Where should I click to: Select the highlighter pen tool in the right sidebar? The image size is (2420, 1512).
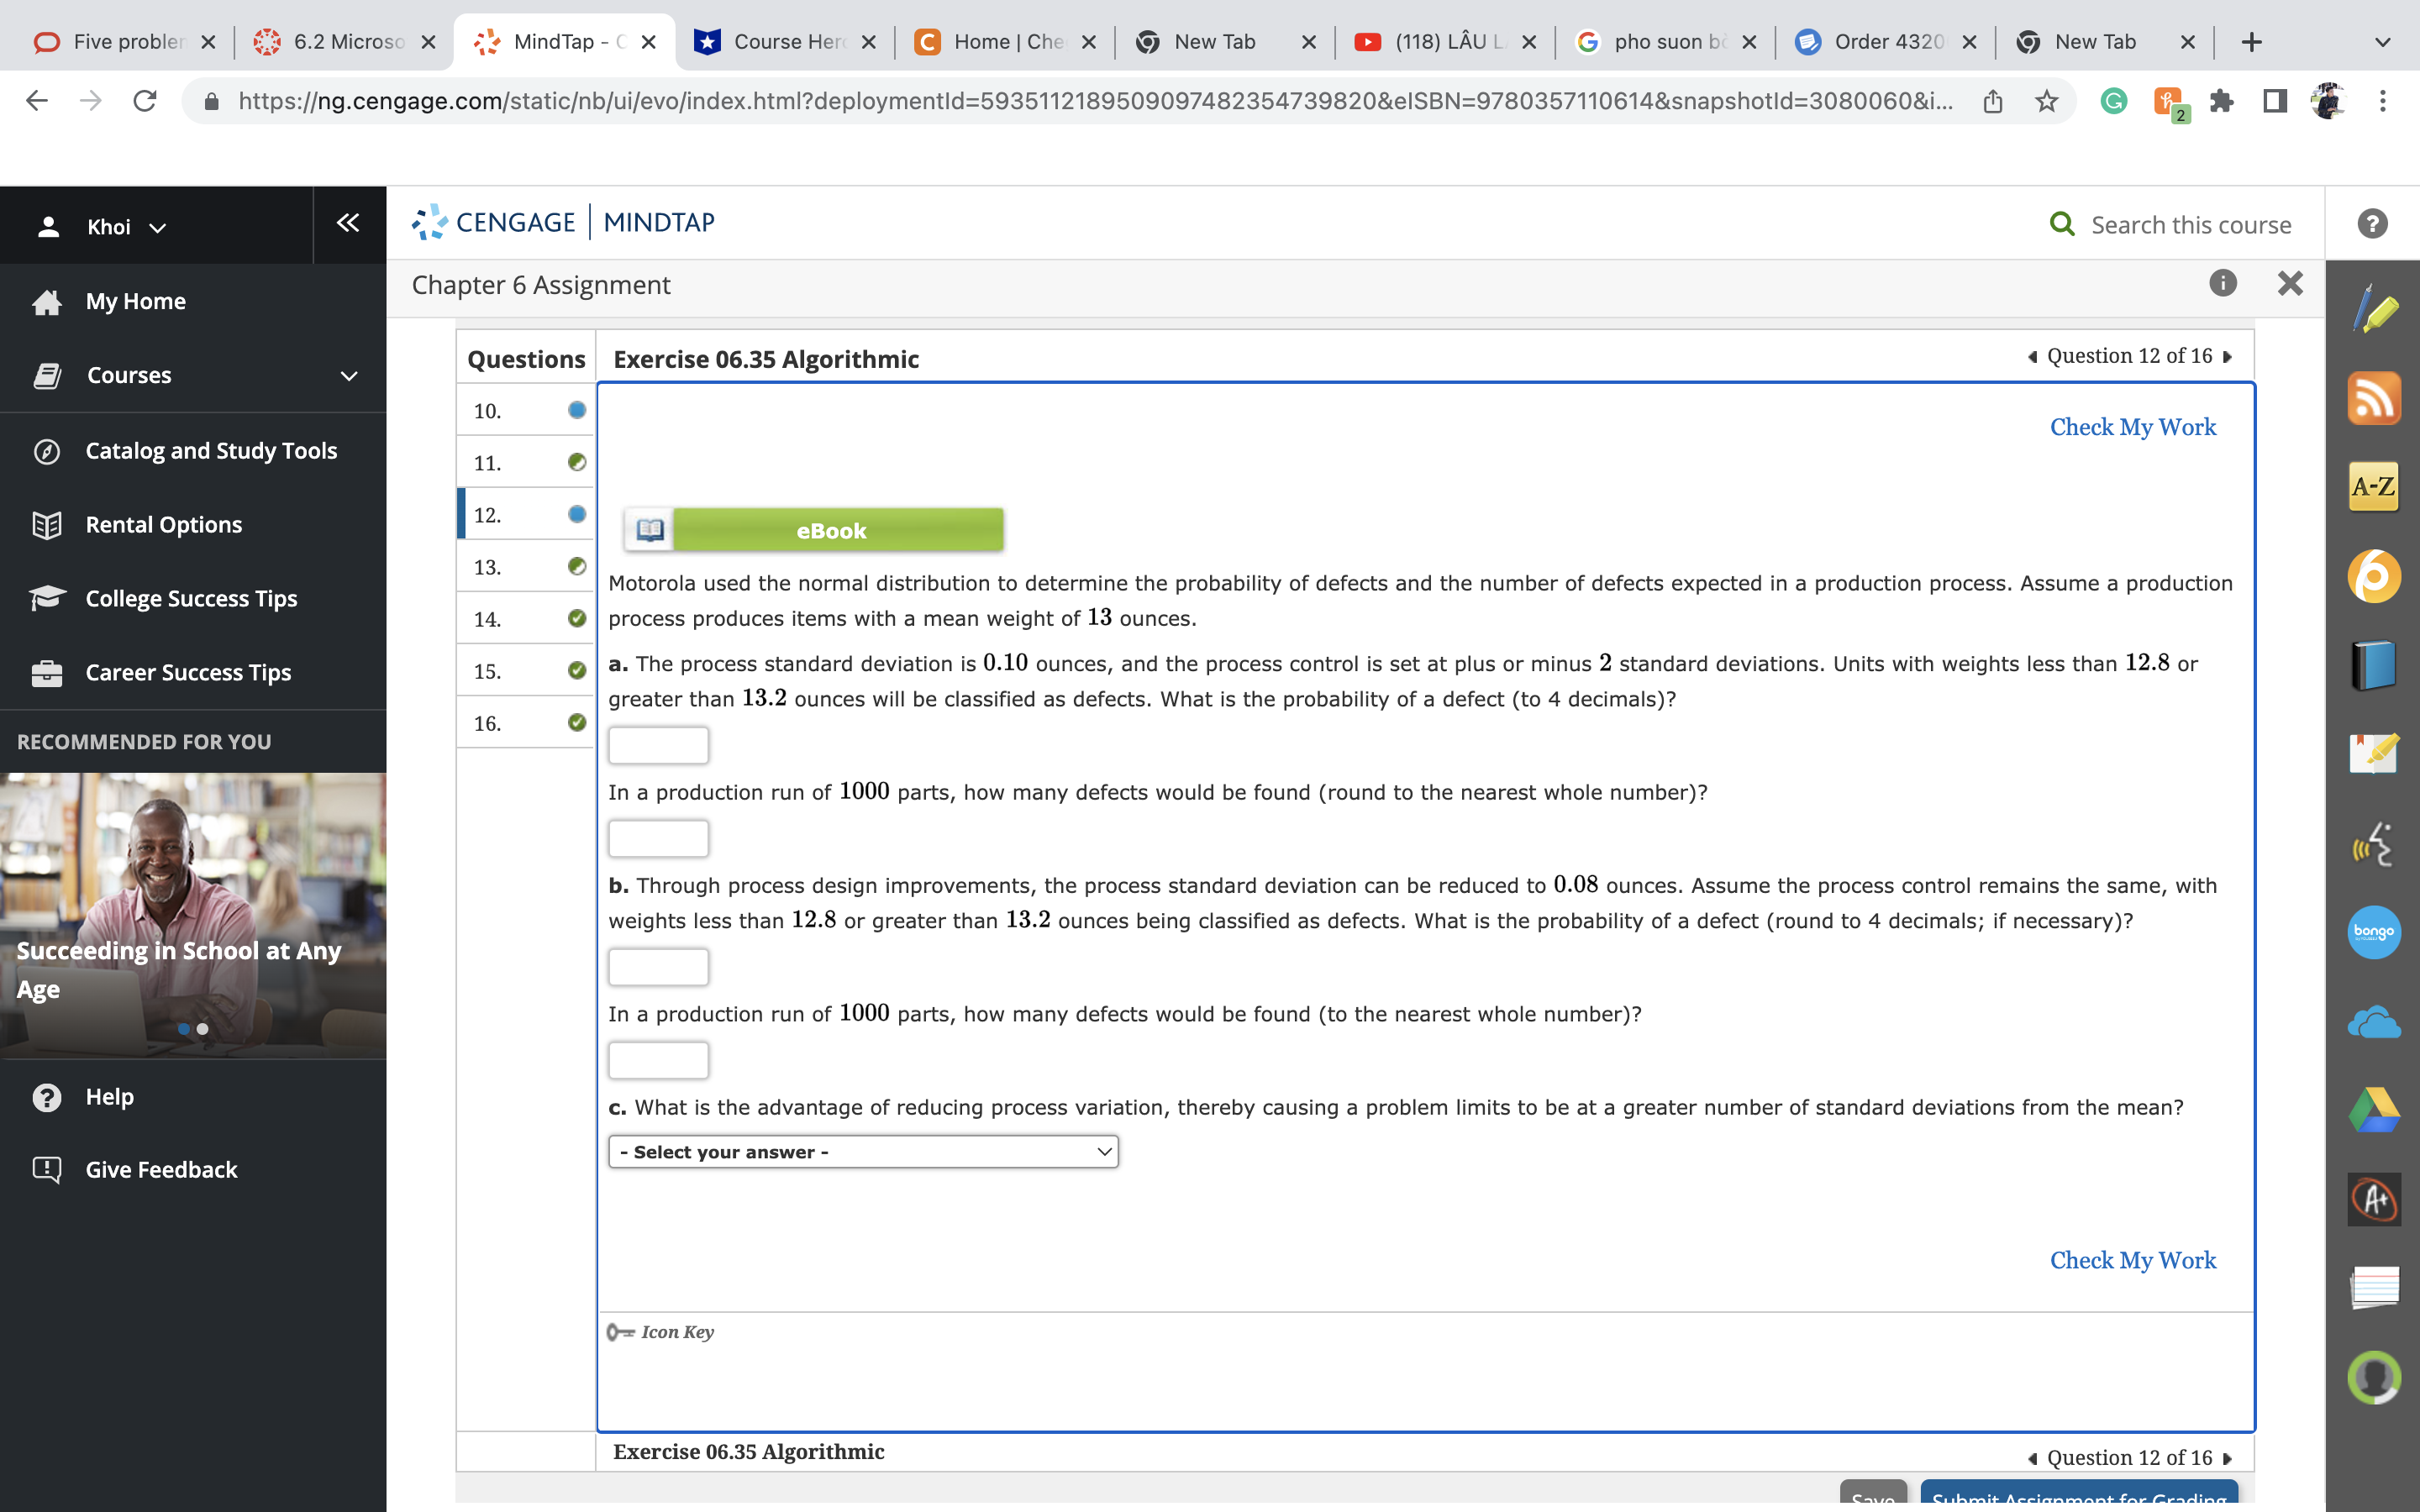coord(2374,311)
